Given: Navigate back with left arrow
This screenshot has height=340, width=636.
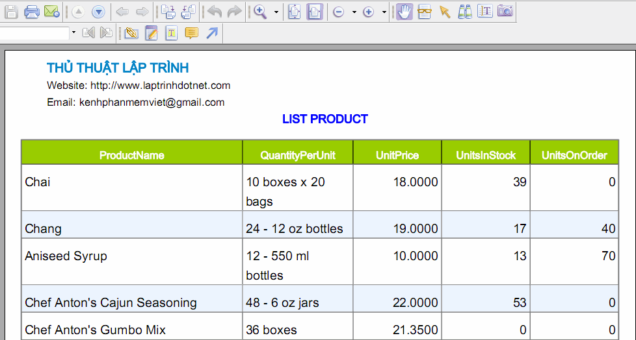Looking at the screenshot, I should tap(122, 12).
